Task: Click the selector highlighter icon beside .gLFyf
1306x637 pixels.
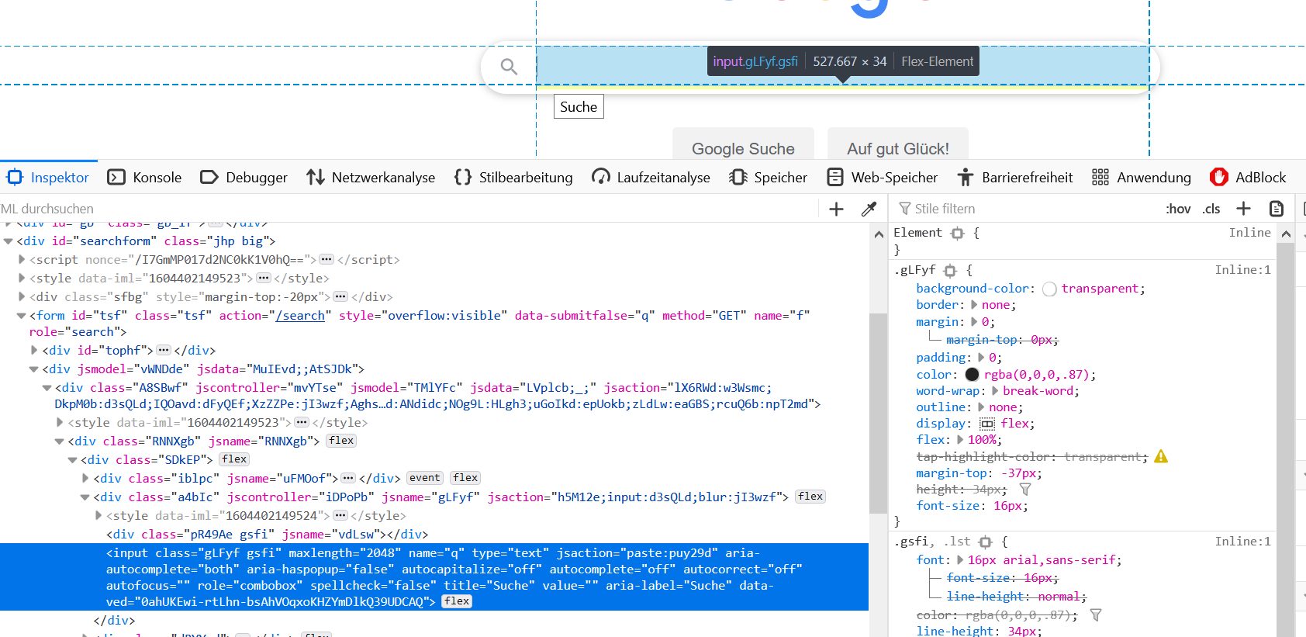Action: click(950, 271)
